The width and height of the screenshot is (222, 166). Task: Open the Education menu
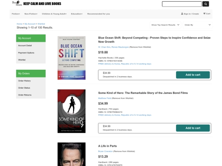pos(76,14)
